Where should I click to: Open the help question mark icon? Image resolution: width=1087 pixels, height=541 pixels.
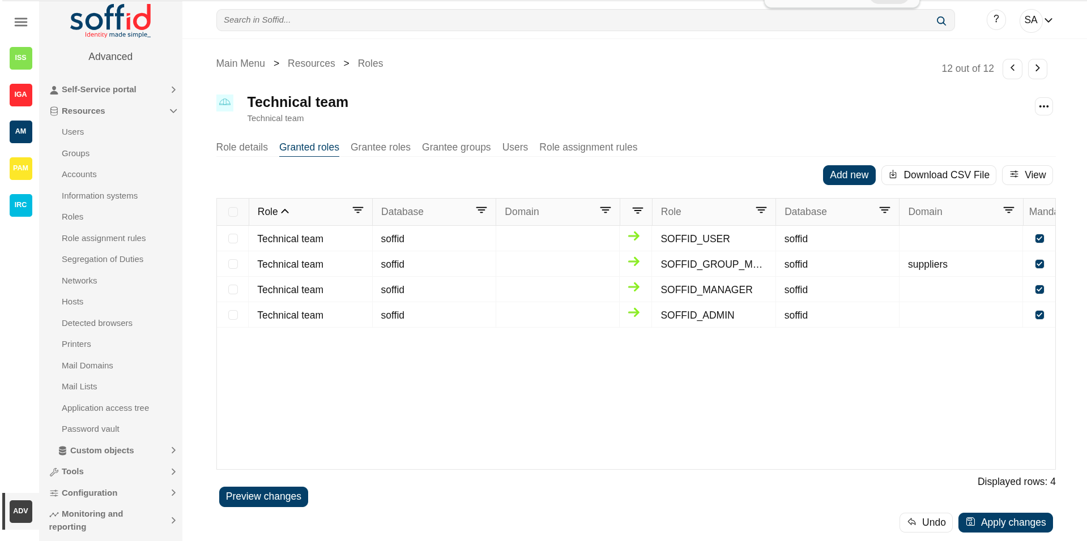pos(996,20)
